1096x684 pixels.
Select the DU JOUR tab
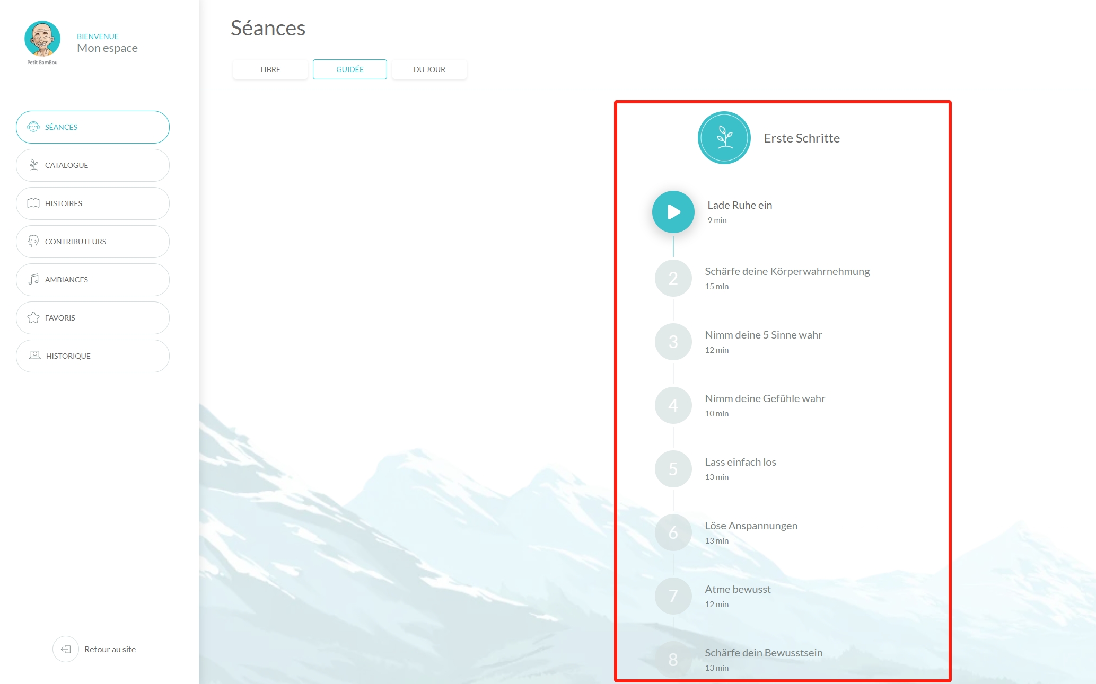click(429, 69)
